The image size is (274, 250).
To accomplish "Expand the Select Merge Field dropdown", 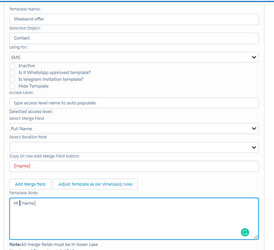I will point(134,128).
